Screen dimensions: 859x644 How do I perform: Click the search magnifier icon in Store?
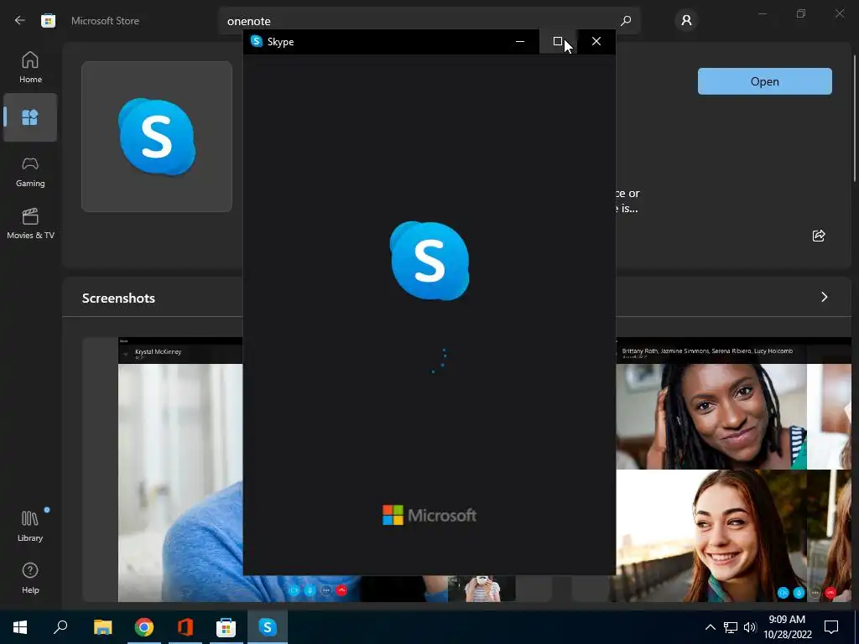coord(626,21)
